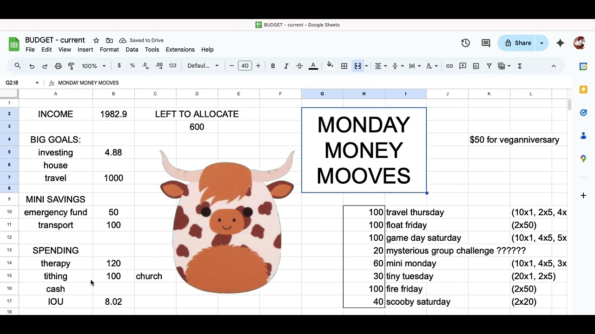Open text rotation dropdown
Viewport: 595px width, 334px height.
pos(432,66)
